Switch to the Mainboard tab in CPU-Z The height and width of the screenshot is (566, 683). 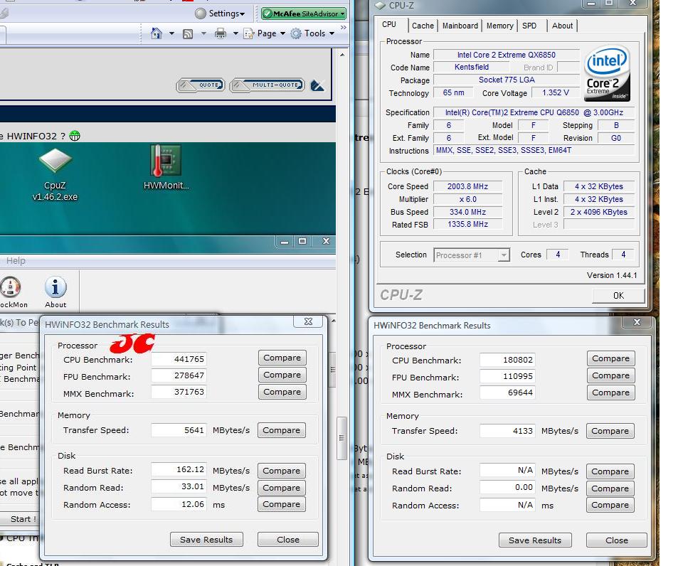click(x=460, y=26)
